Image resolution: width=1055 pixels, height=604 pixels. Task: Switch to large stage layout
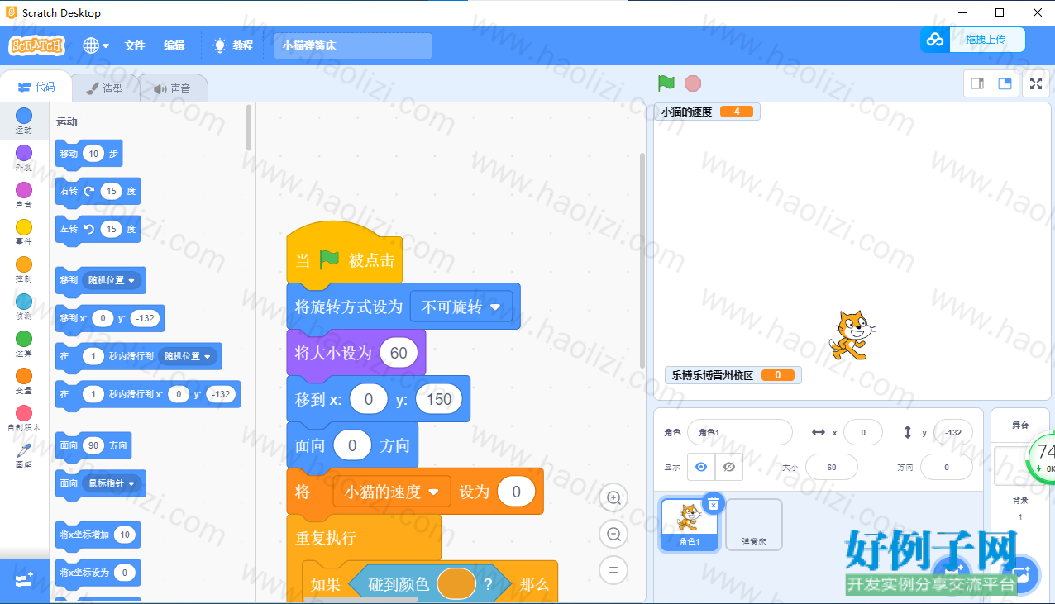click(1005, 83)
